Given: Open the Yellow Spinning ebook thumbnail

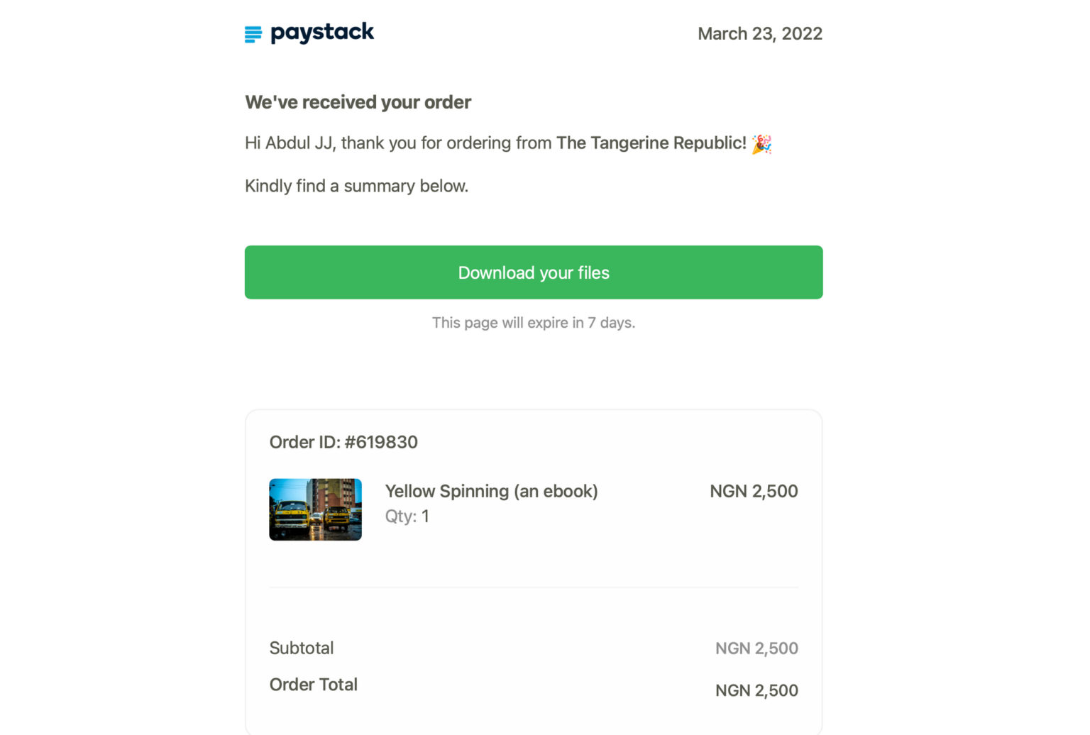Looking at the screenshot, I should tap(315, 509).
